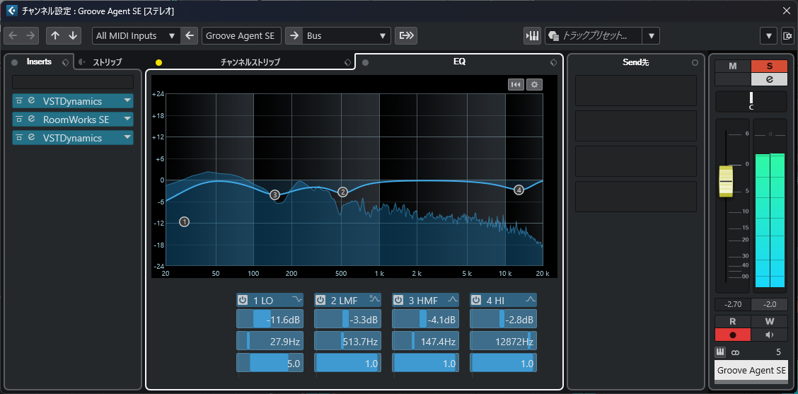Image resolution: width=798 pixels, height=394 pixels.
Task: Edit the last VSTDynamics insert
Action: 32,137
